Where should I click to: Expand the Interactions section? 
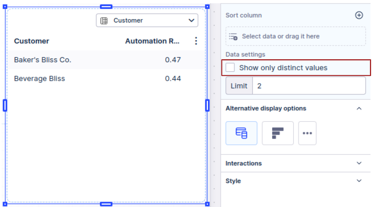coord(359,163)
